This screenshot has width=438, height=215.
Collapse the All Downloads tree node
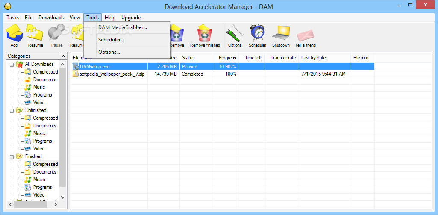coord(12,64)
